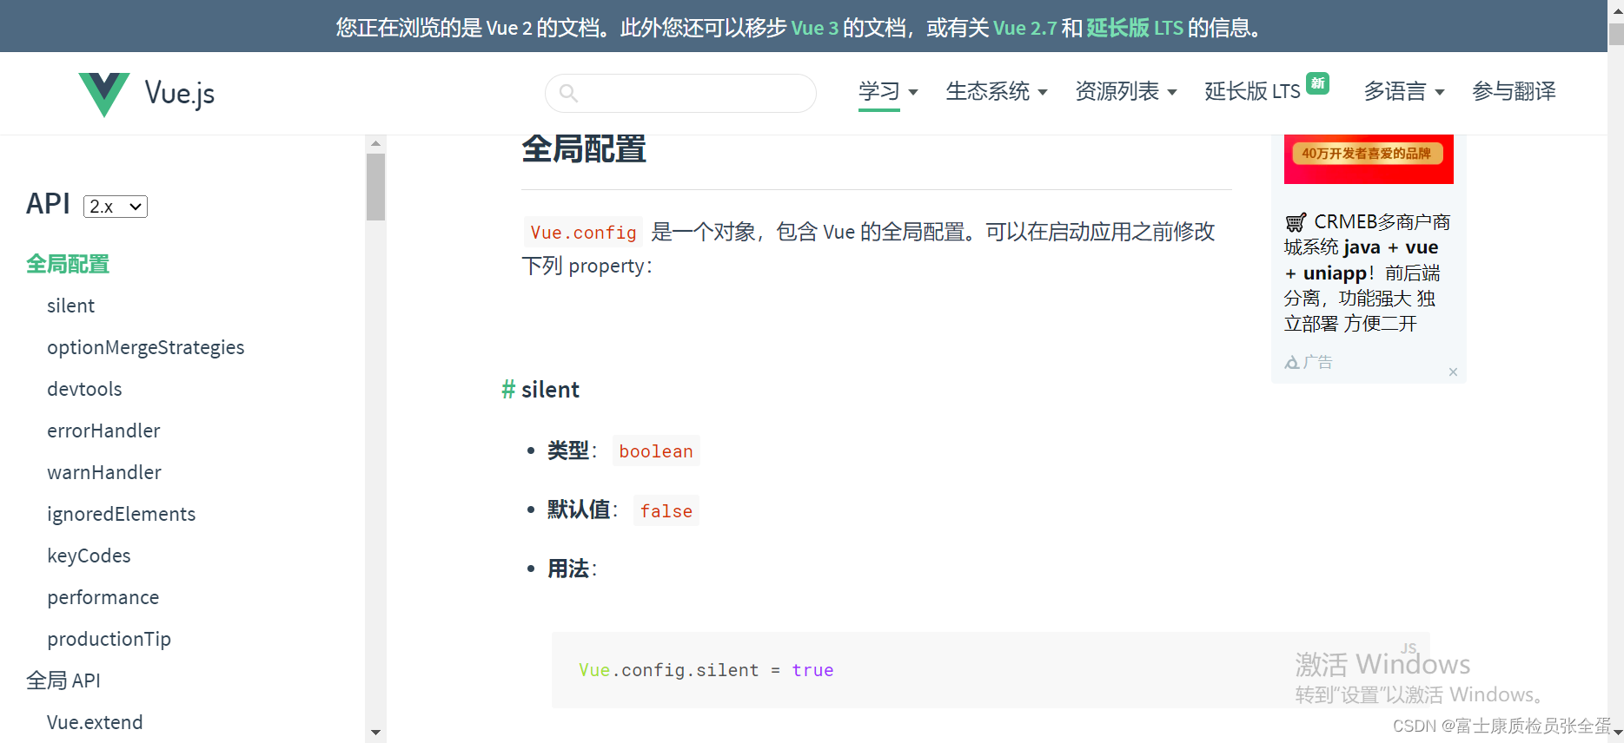Open the CRMEB多商户商城系统 ad text

pyautogui.click(x=1368, y=273)
